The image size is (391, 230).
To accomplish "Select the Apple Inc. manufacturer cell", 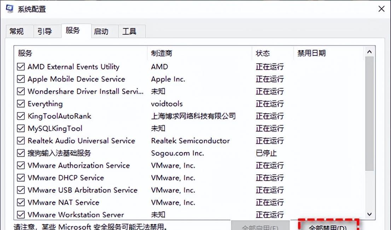I will (168, 79).
